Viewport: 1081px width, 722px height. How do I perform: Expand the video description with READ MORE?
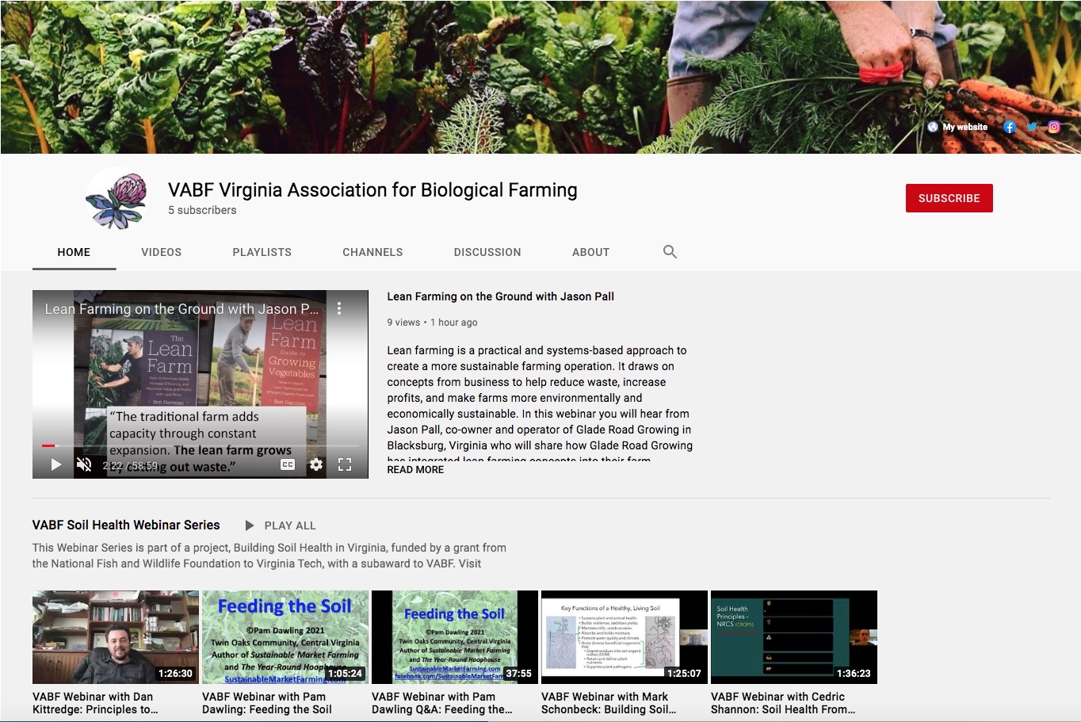click(x=415, y=469)
